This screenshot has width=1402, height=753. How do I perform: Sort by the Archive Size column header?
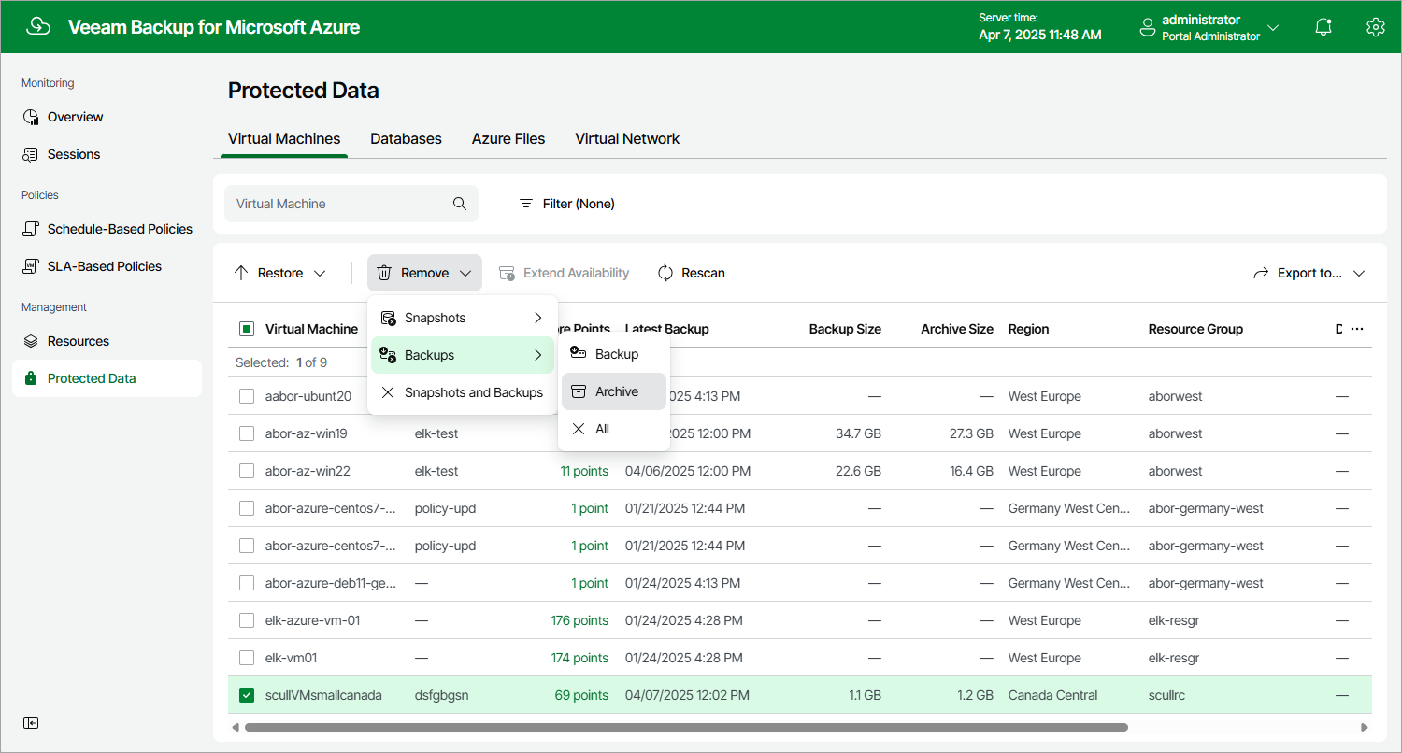pos(957,329)
